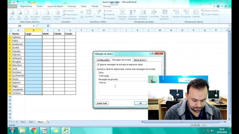Switch to the Layout da Página tab

coord(55,6)
